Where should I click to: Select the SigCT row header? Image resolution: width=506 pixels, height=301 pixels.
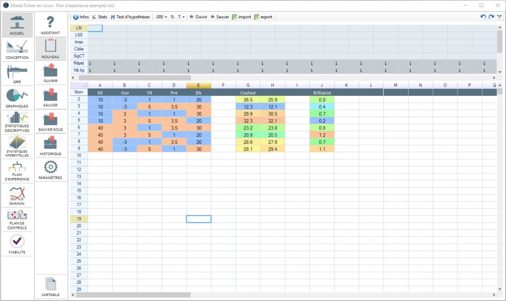click(x=79, y=56)
